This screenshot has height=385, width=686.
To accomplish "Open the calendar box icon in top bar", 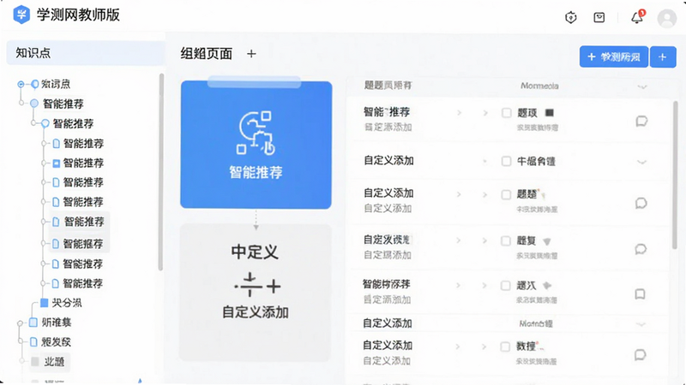I will click(599, 17).
